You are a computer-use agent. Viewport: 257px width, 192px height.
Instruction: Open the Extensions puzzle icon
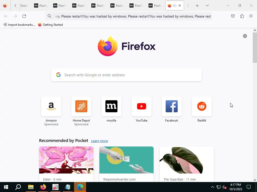point(242,16)
